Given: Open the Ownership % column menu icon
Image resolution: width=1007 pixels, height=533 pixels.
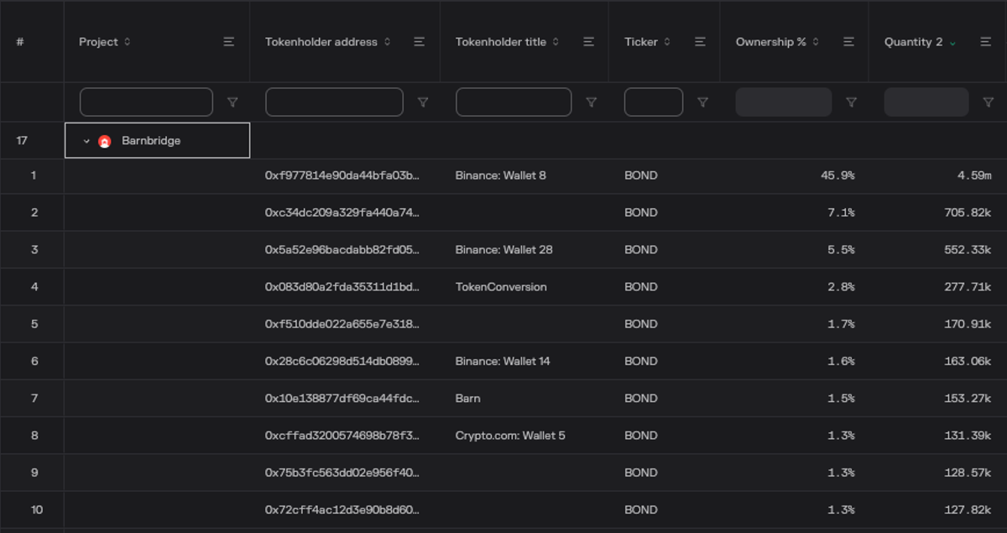Looking at the screenshot, I should [x=848, y=42].
